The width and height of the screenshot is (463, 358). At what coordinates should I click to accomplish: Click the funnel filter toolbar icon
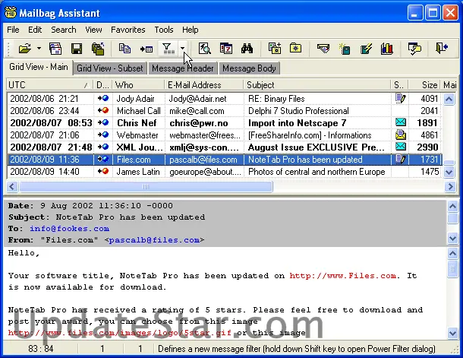168,49
